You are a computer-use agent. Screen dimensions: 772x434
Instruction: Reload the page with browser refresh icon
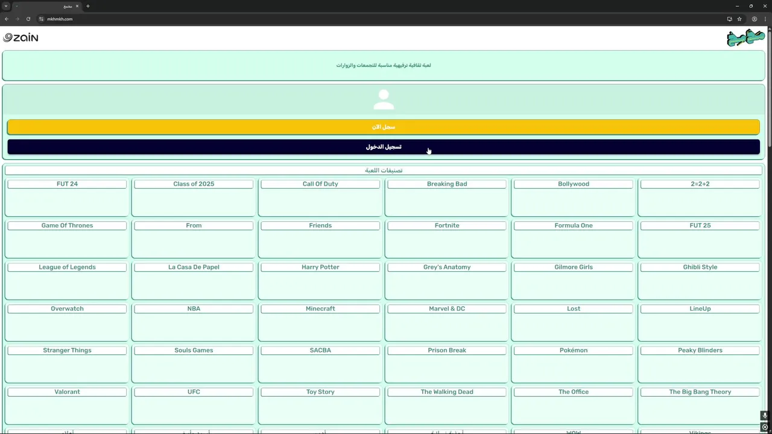28,19
